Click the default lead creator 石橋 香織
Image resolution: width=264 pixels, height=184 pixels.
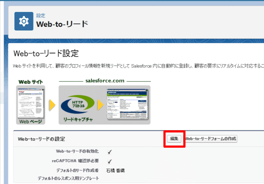tap(115, 171)
